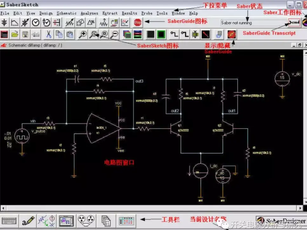Print the schematic with the printer icon
The image size is (307, 230).
36,35
